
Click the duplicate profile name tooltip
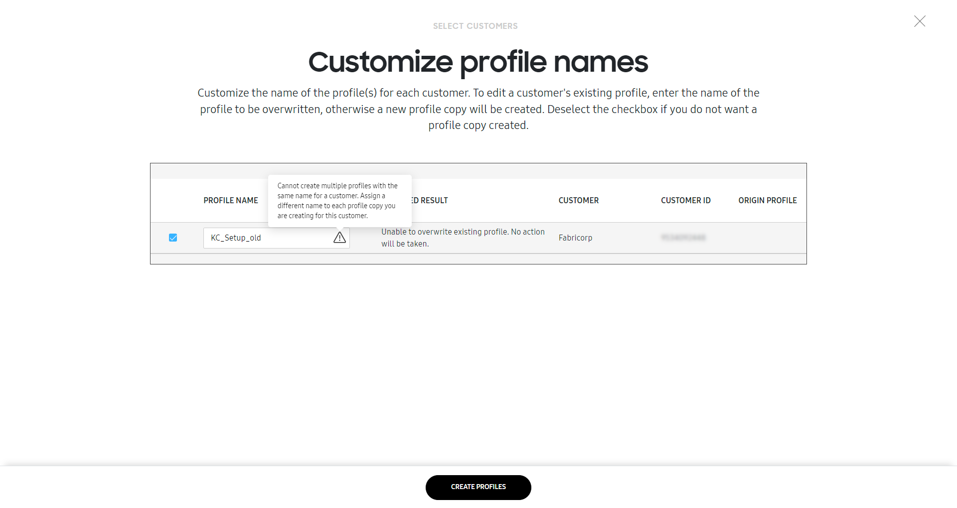pos(340,201)
